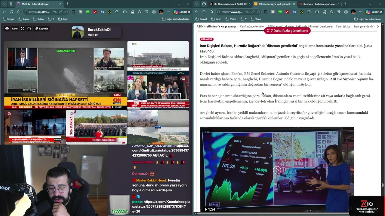385x216 pixels.
Task: Open Sohbet et Copilot in left browser
Action: [x=182, y=12]
